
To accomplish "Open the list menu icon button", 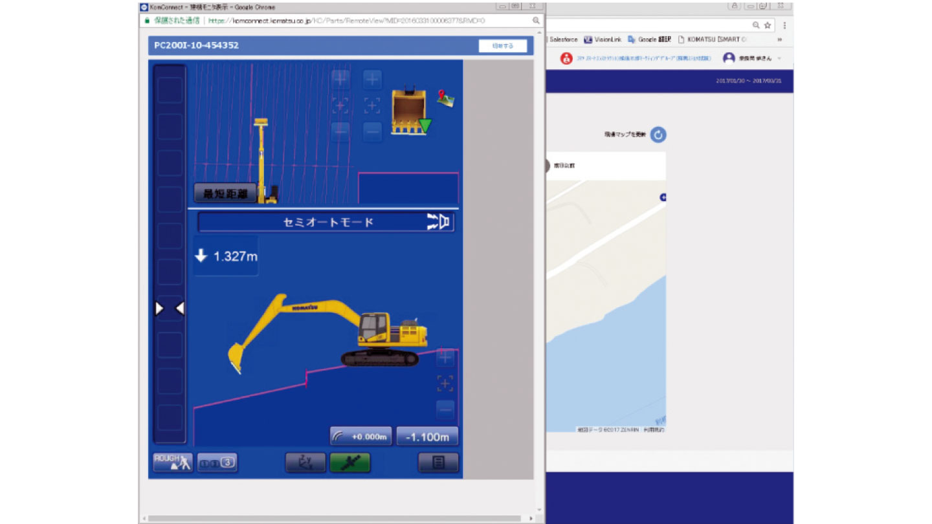I will (438, 463).
